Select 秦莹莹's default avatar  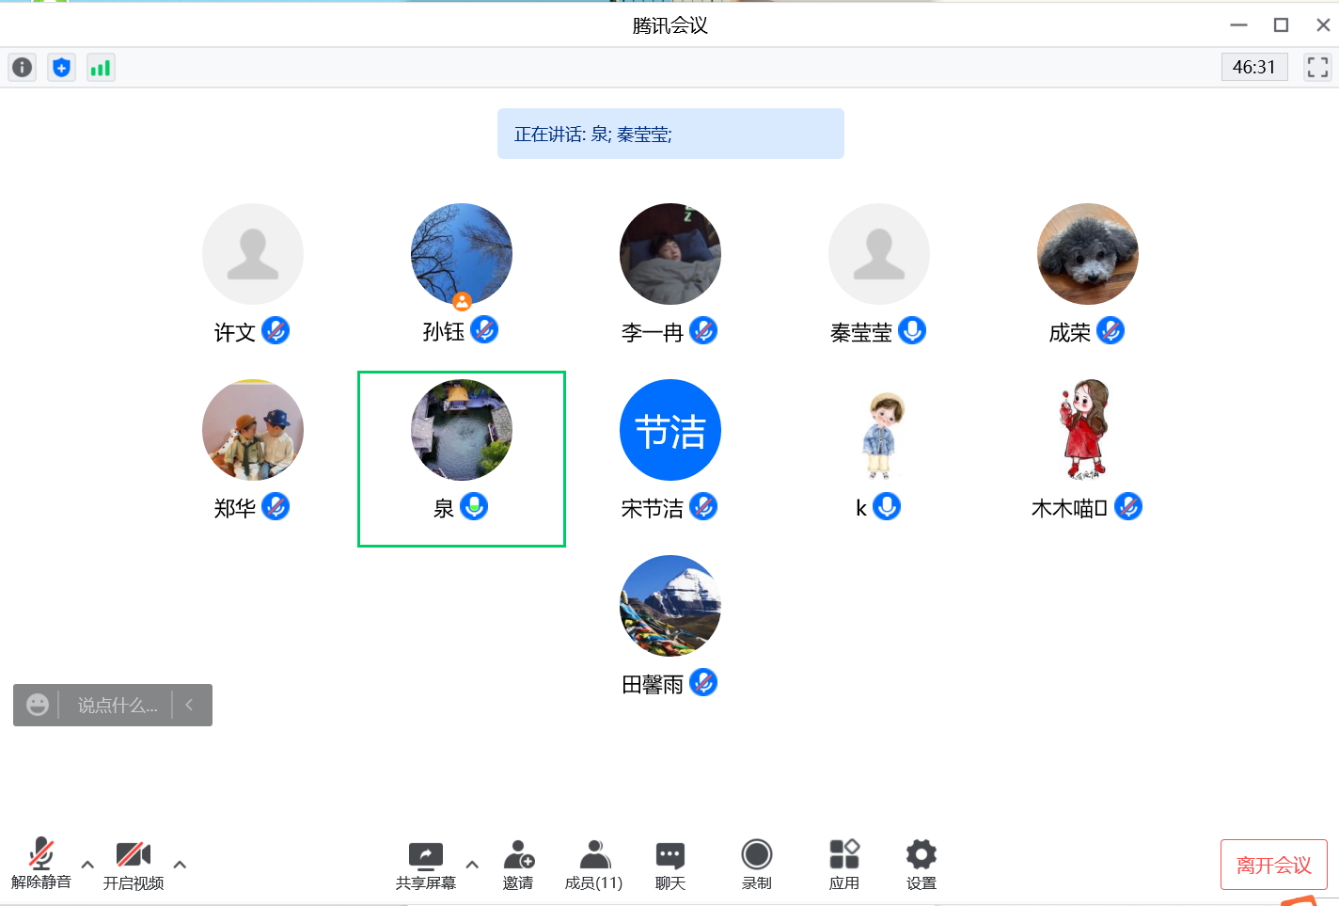[879, 254]
